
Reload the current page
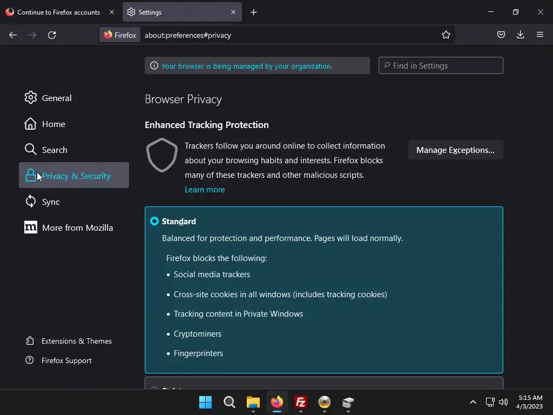coord(52,35)
